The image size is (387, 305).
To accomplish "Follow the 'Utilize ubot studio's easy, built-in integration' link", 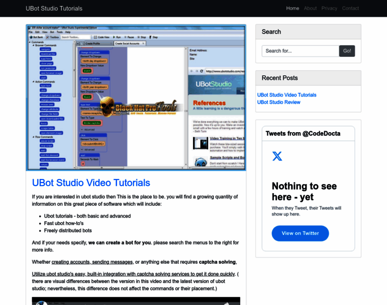I will click(133, 274).
